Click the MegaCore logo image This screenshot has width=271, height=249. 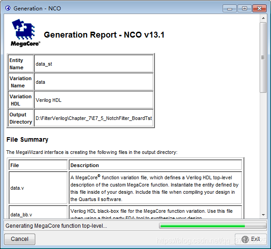pos(25,33)
